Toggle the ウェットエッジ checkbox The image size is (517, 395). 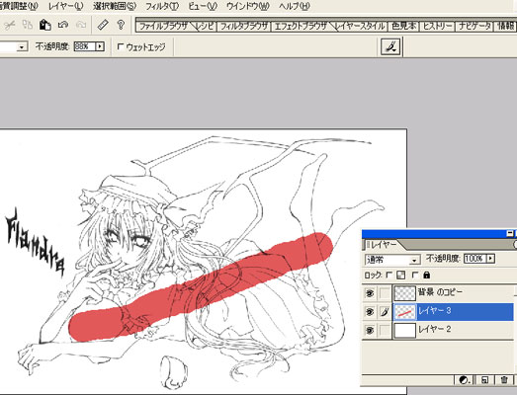(x=121, y=46)
